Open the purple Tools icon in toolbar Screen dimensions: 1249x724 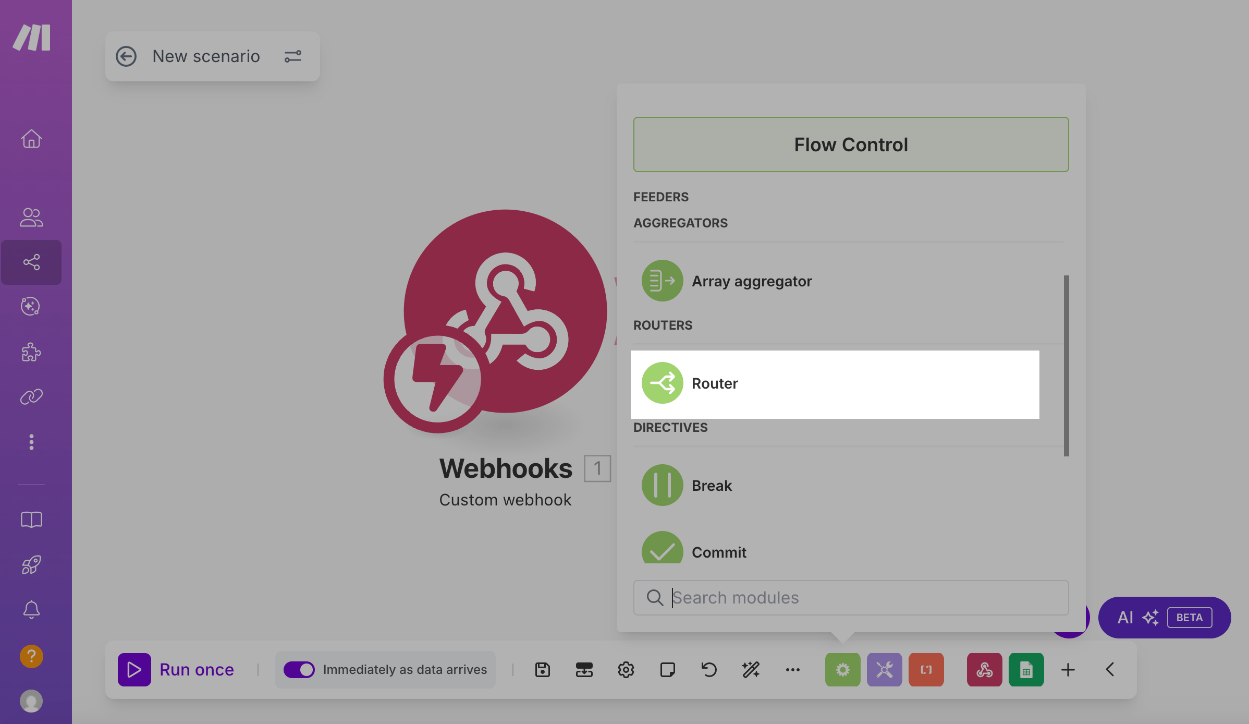coord(884,670)
